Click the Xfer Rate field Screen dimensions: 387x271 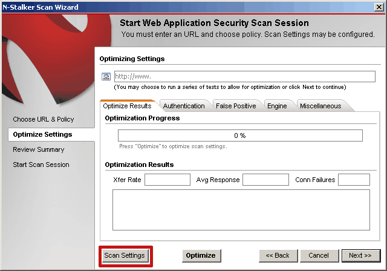click(167, 180)
